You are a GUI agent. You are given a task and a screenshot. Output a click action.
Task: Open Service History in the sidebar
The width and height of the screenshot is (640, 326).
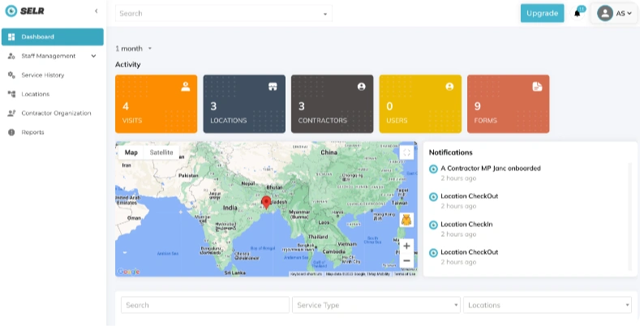click(43, 75)
